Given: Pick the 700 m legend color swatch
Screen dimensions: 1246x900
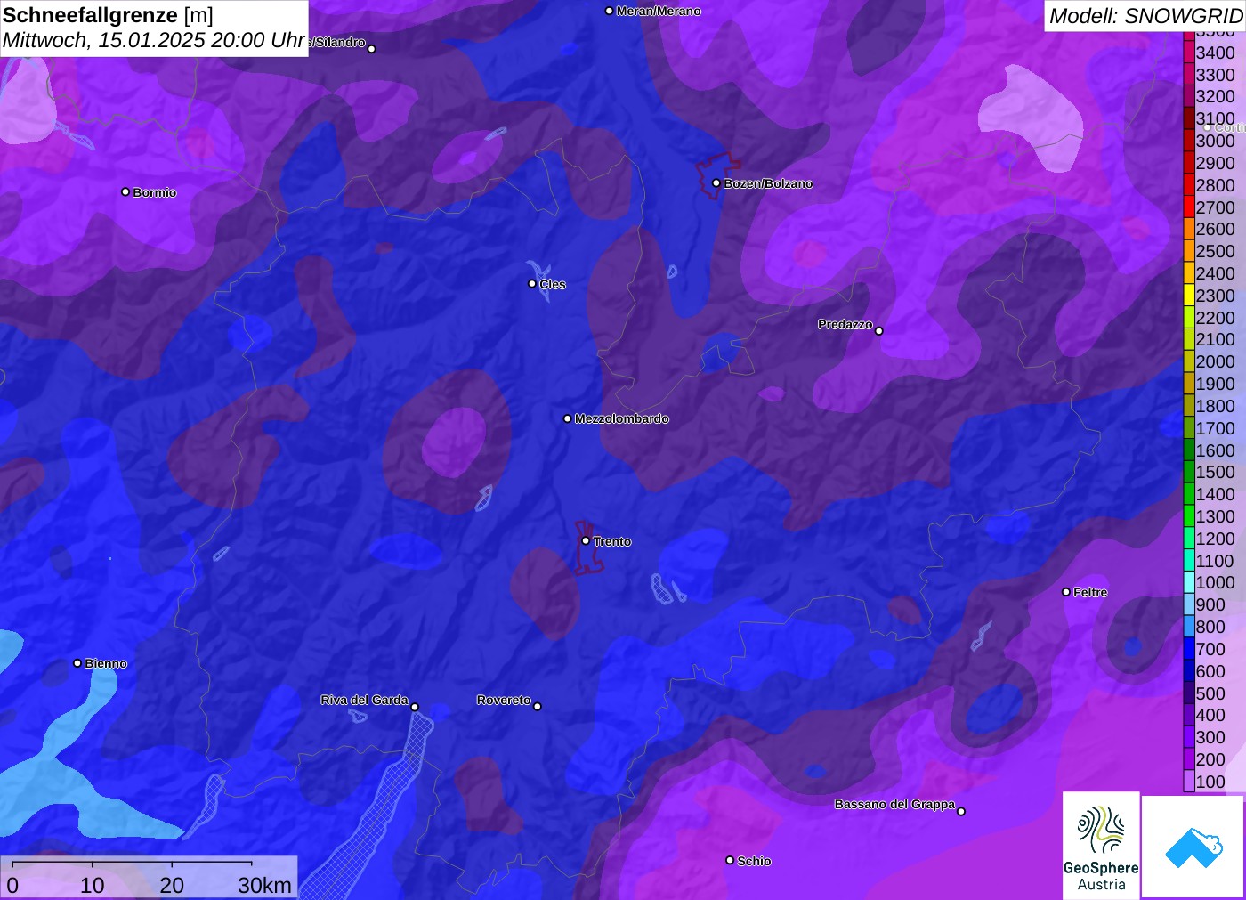Looking at the screenshot, I should pos(1188,649).
